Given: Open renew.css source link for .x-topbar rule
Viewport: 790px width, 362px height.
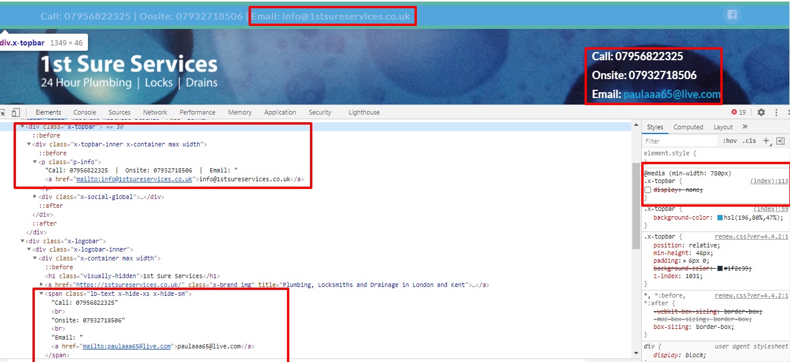Looking at the screenshot, I should [x=752, y=236].
